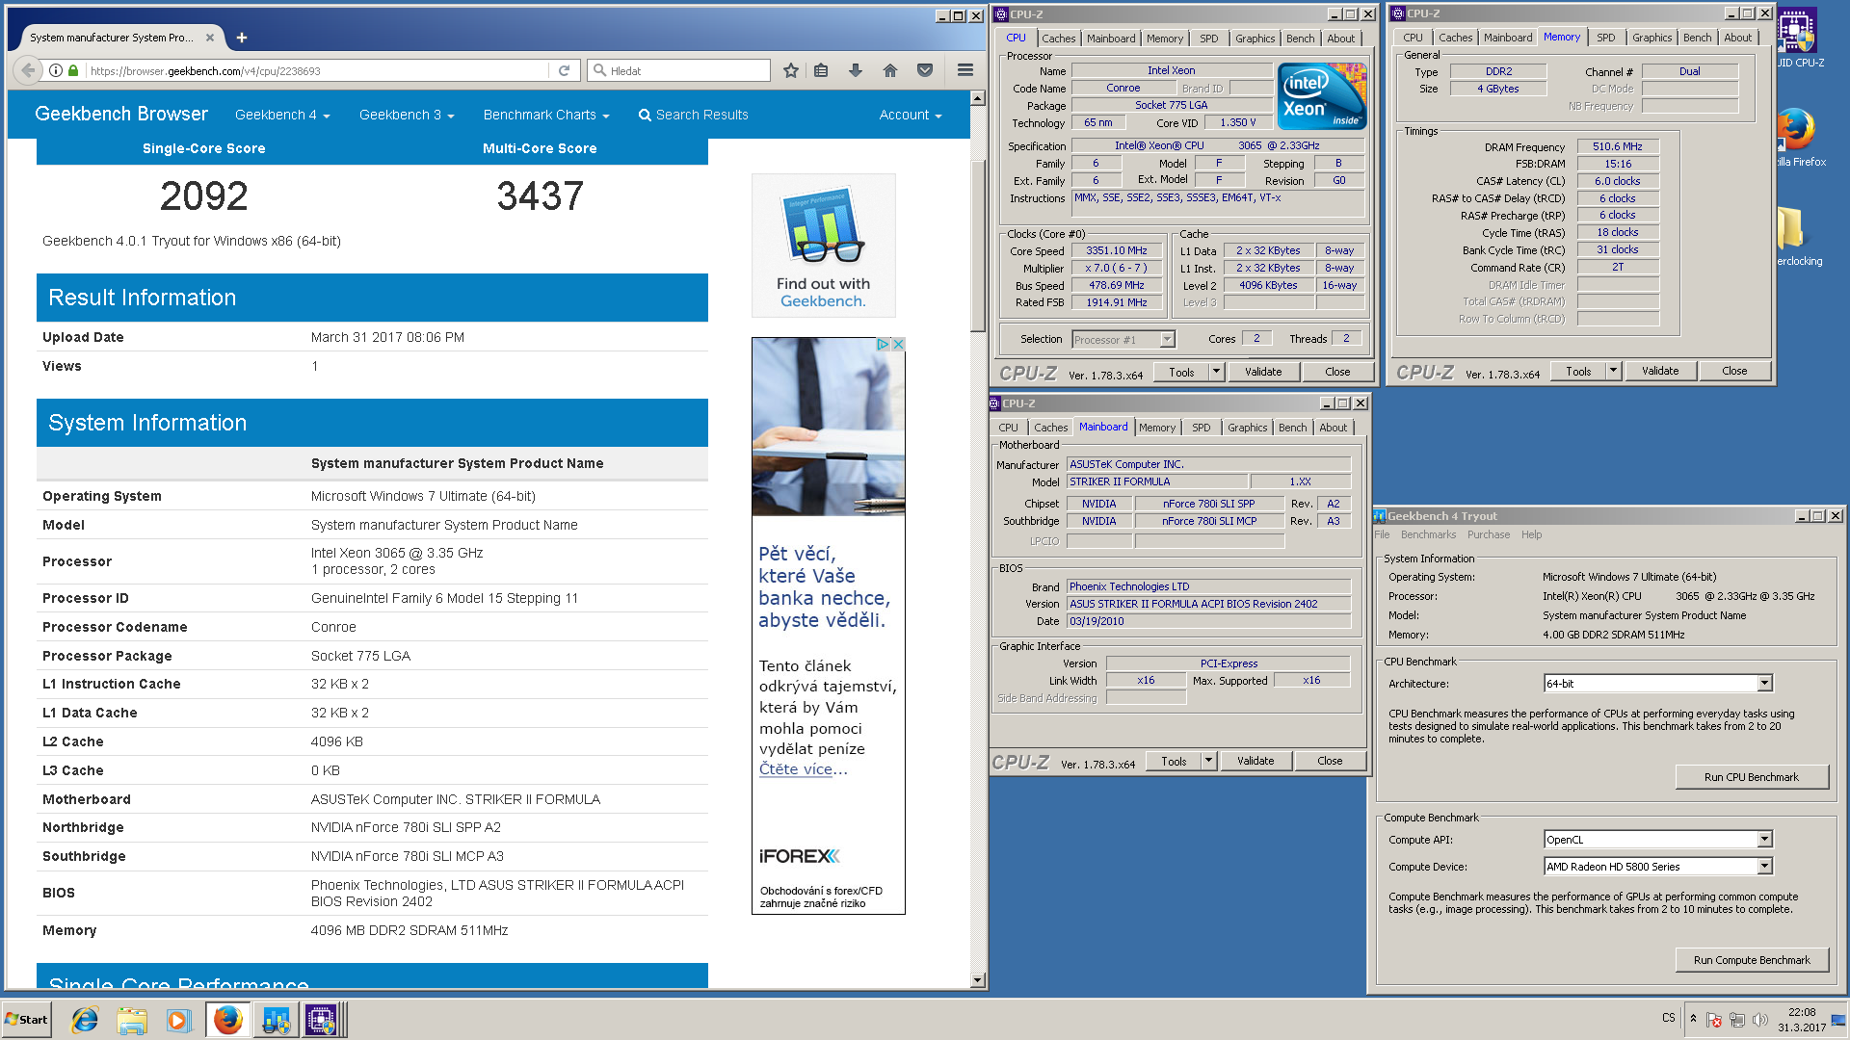Screen dimensions: 1850x1040
Task: Open Help menu in Geekbench Tryout
Action: (x=1532, y=534)
